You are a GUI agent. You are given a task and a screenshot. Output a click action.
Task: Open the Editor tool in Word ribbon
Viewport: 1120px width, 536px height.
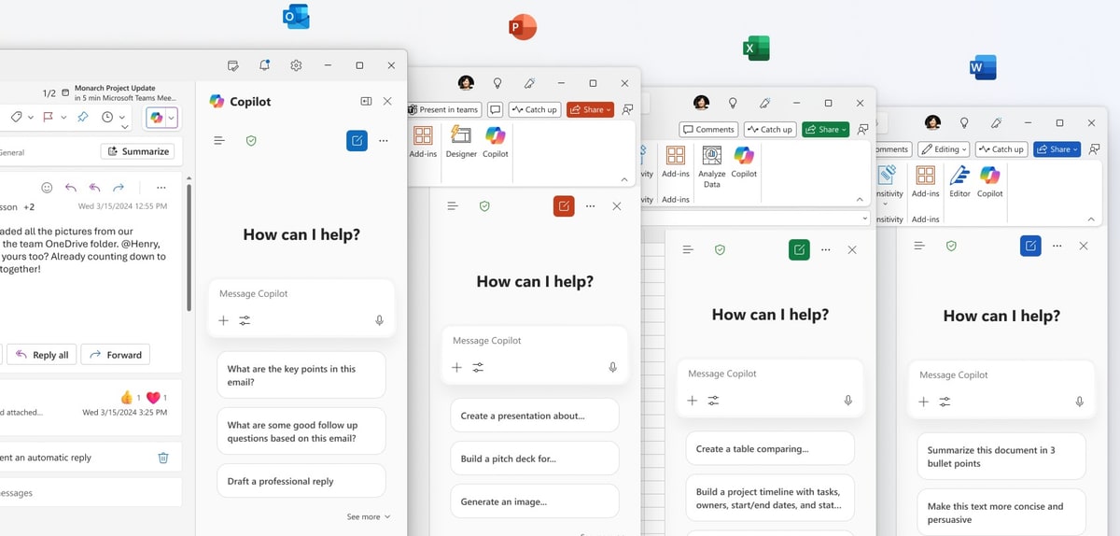959,179
